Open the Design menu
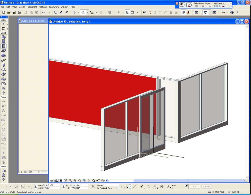251x195 pixels. pyautogui.click(x=22, y=7)
